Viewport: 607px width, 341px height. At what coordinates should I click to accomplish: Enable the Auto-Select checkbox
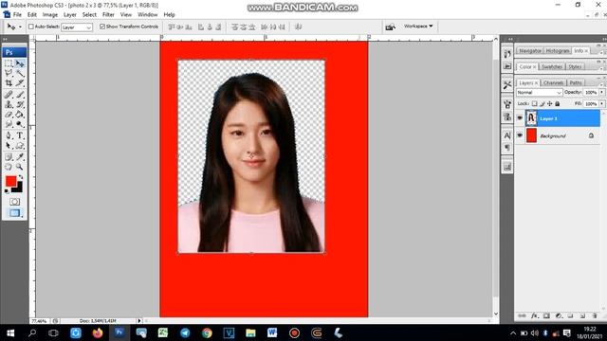31,27
